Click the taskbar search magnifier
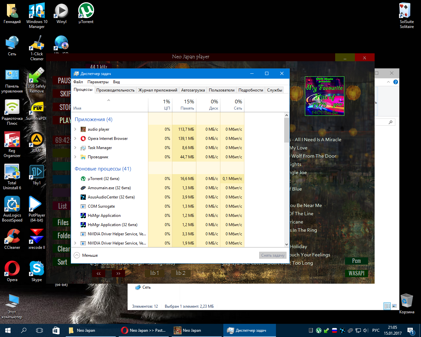The width and height of the screenshot is (421, 337). [24, 330]
